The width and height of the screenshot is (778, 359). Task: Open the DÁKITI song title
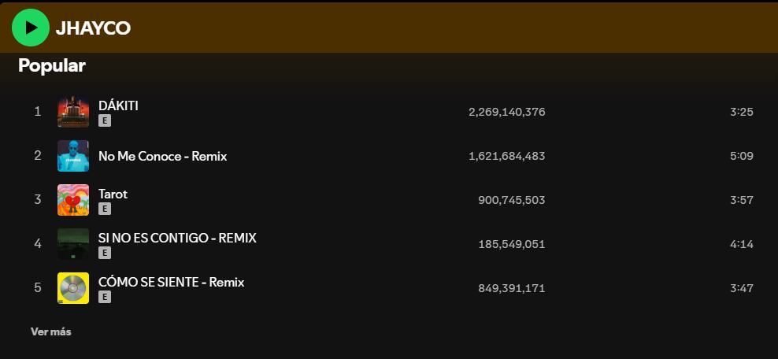118,105
